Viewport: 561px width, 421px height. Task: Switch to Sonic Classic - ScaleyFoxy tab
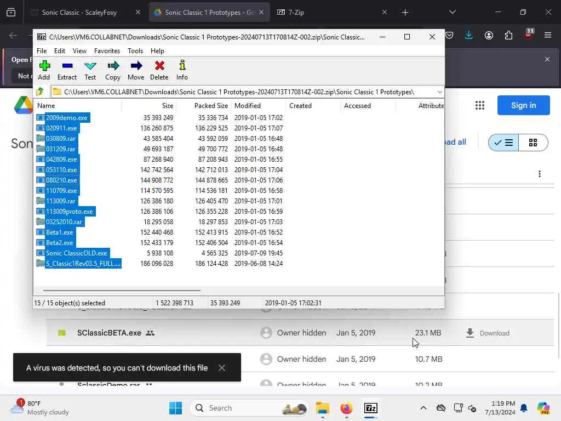coord(79,13)
